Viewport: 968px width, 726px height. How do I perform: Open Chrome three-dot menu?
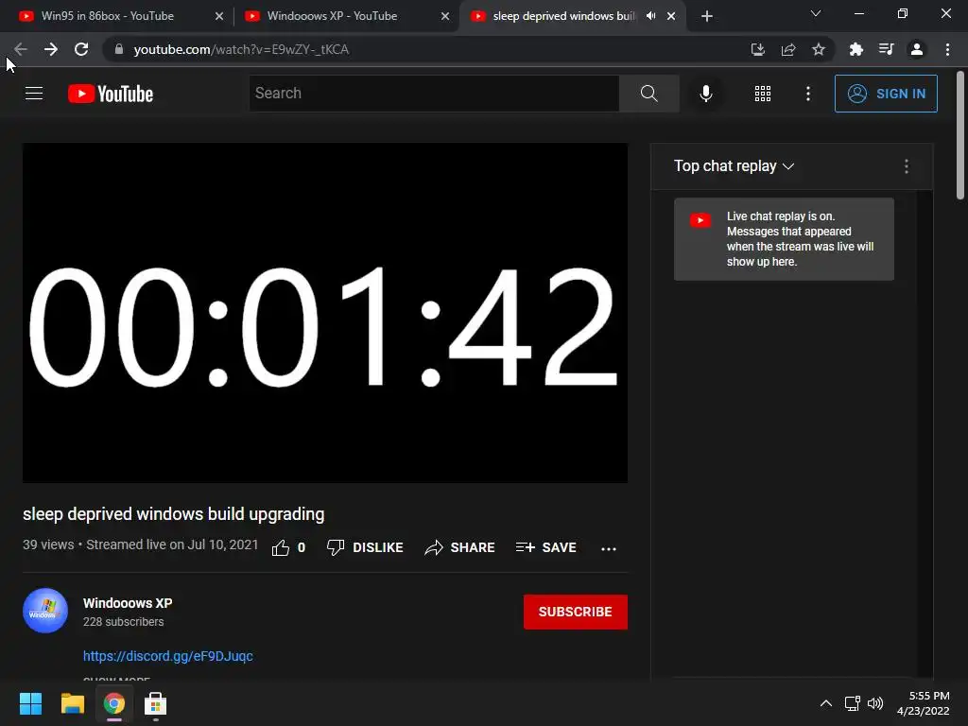[x=947, y=49]
